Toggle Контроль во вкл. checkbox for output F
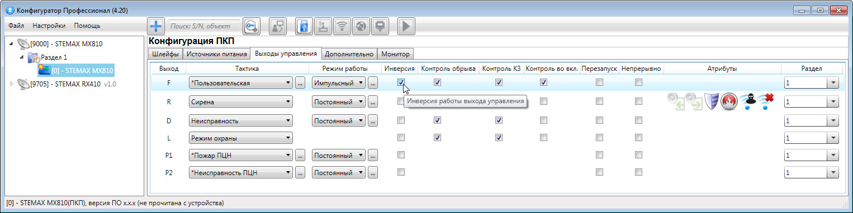Image resolution: width=853 pixels, height=213 pixels. [543, 82]
